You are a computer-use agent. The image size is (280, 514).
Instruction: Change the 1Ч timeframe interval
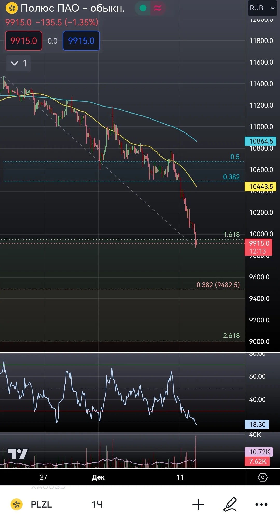[97, 504]
